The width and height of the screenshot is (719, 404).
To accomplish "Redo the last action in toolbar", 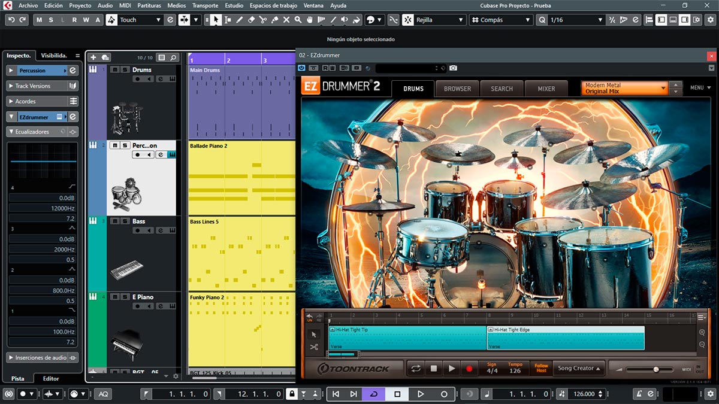I will [x=23, y=20].
